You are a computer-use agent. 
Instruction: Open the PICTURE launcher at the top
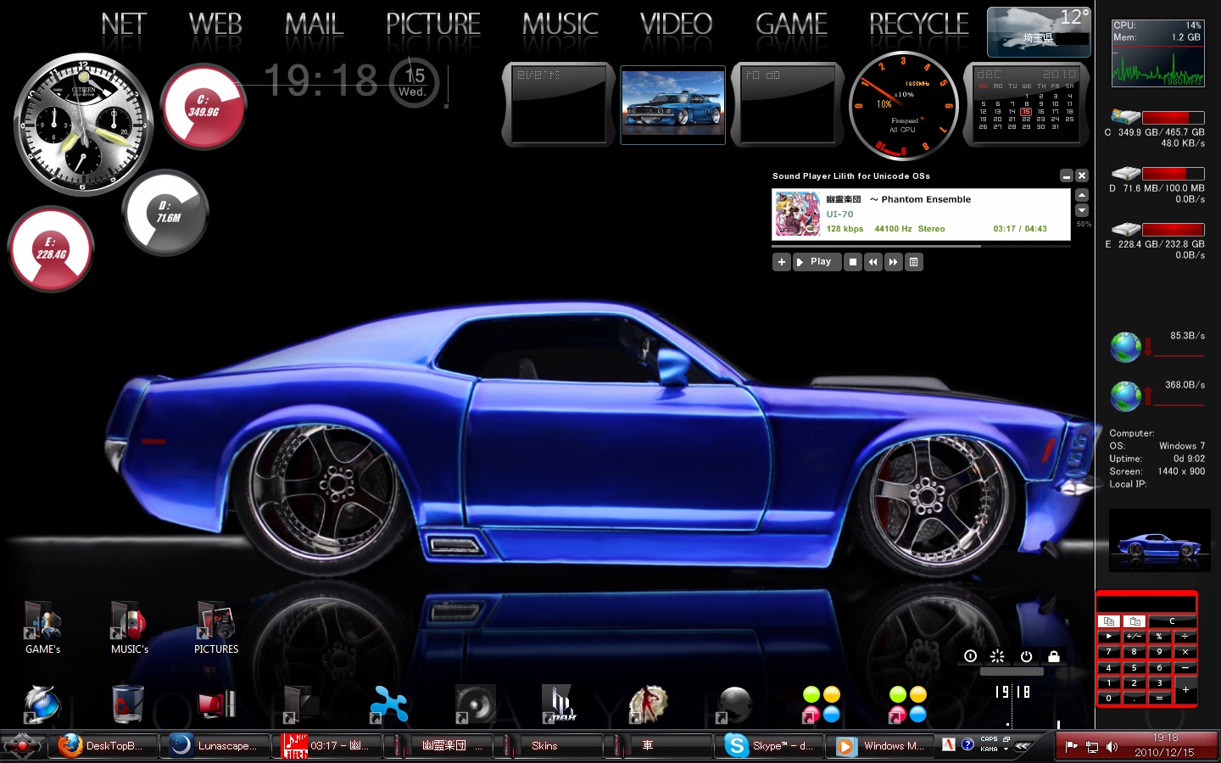tap(432, 25)
